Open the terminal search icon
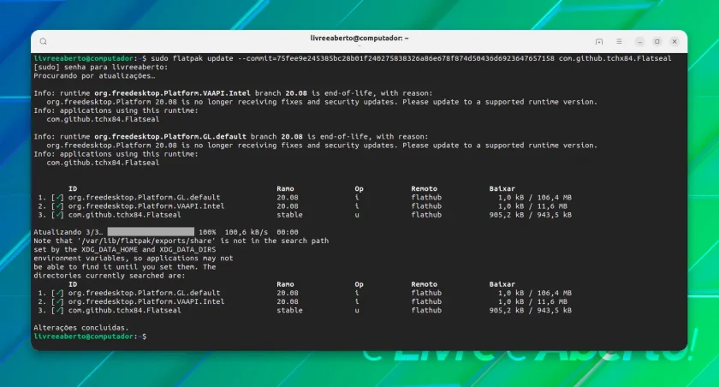Image resolution: width=719 pixels, height=387 pixels. pos(43,41)
